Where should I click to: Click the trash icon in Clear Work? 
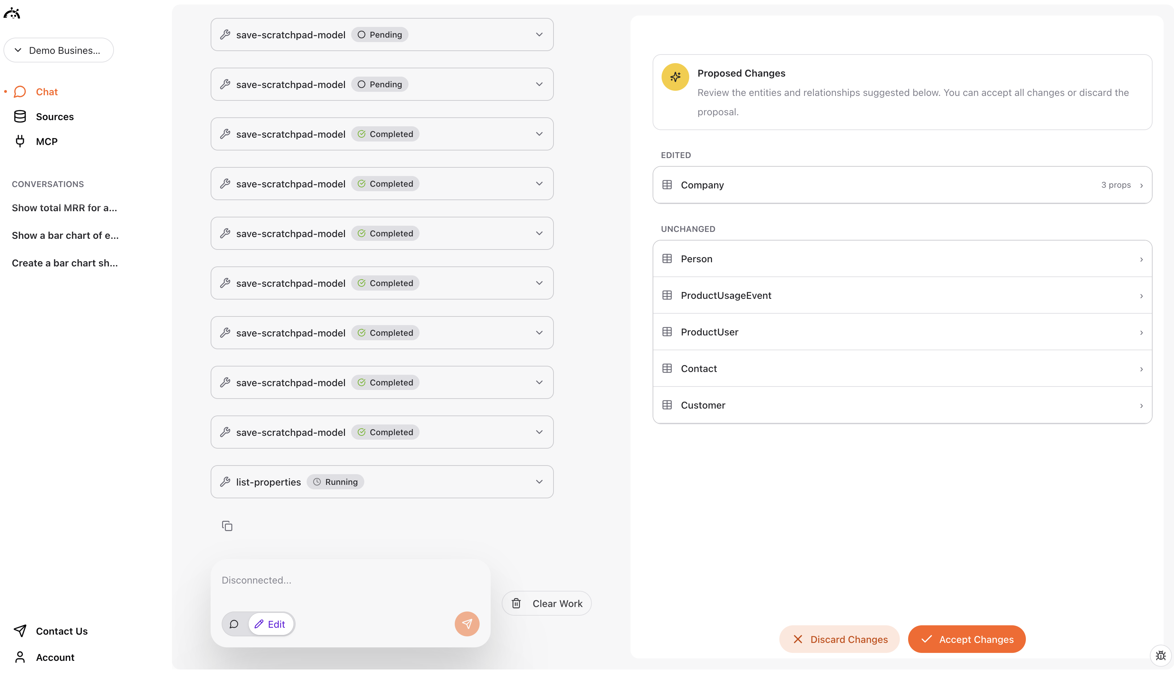(516, 603)
